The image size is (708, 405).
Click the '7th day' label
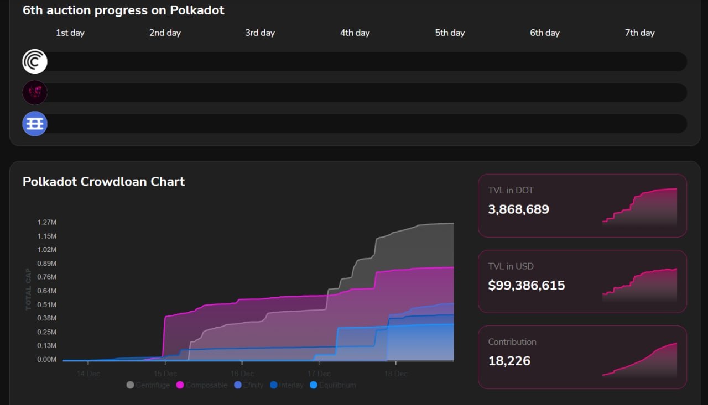640,33
